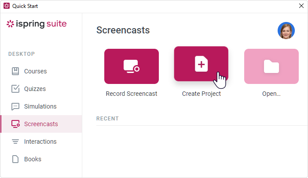
Task: Click the Courses book icon in sidebar
Action: point(15,71)
